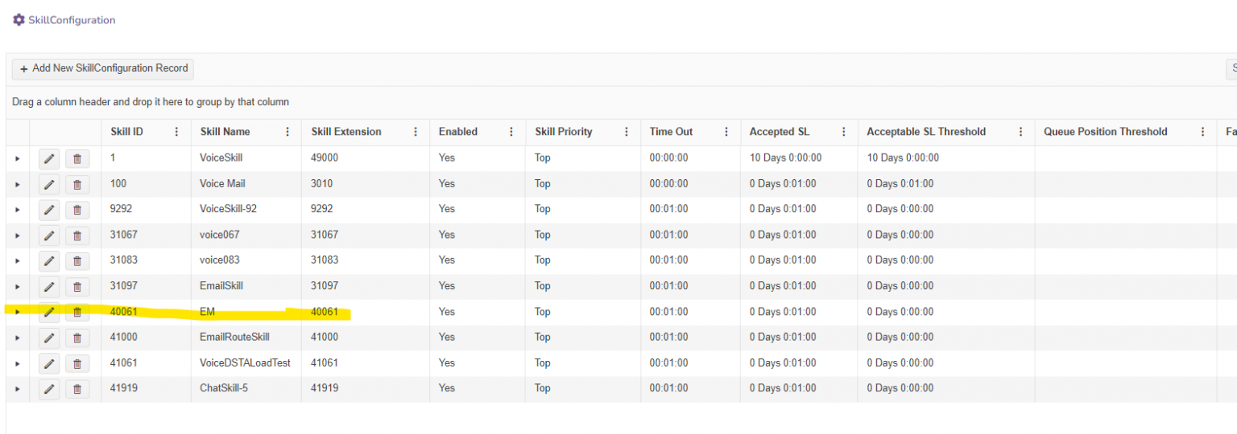
Task: Open Skill Name column menu dots
Action: coord(288,132)
